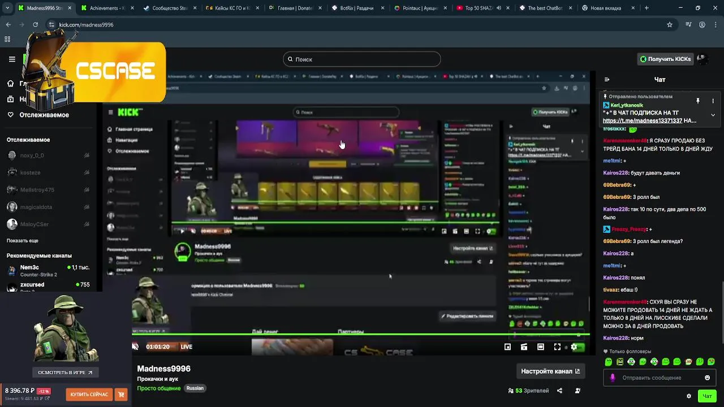Open followed channel MaloyCSer
Image resolution: width=724 pixels, height=407 pixels.
coord(48,224)
